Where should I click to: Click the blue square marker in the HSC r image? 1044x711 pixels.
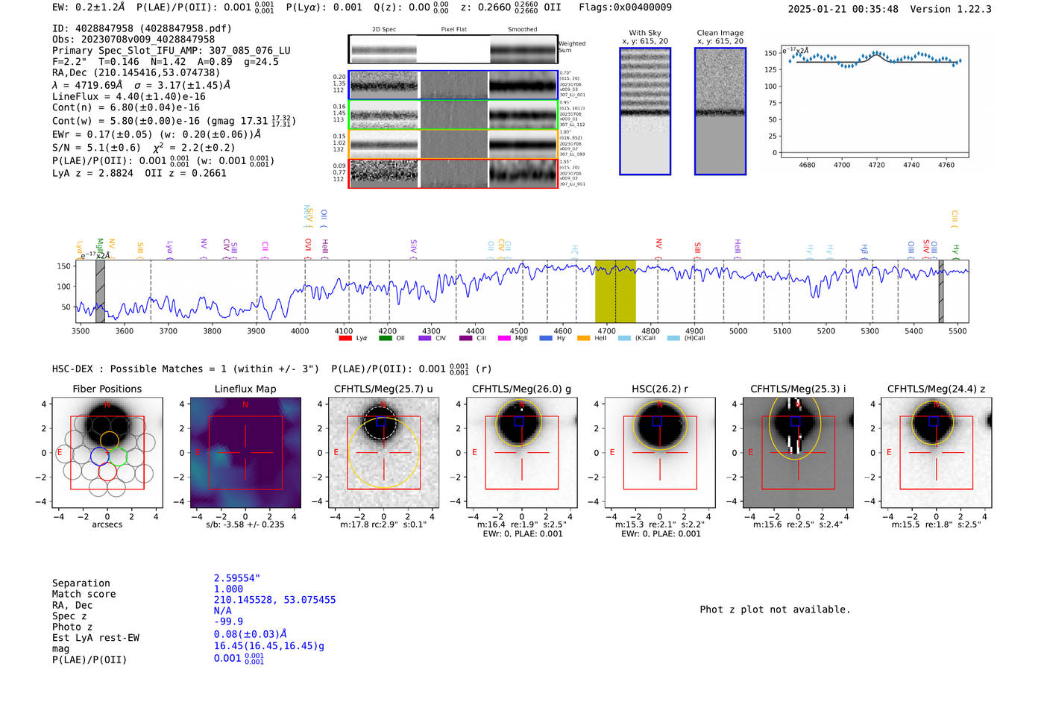[657, 422]
